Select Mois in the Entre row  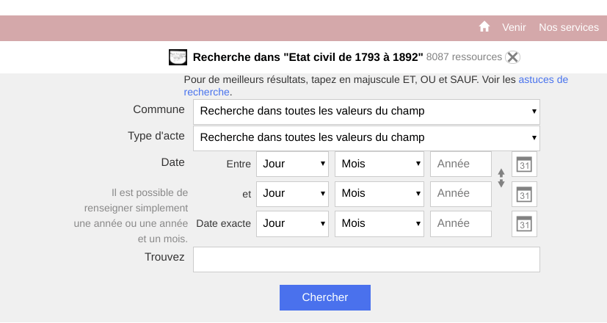[379, 164]
